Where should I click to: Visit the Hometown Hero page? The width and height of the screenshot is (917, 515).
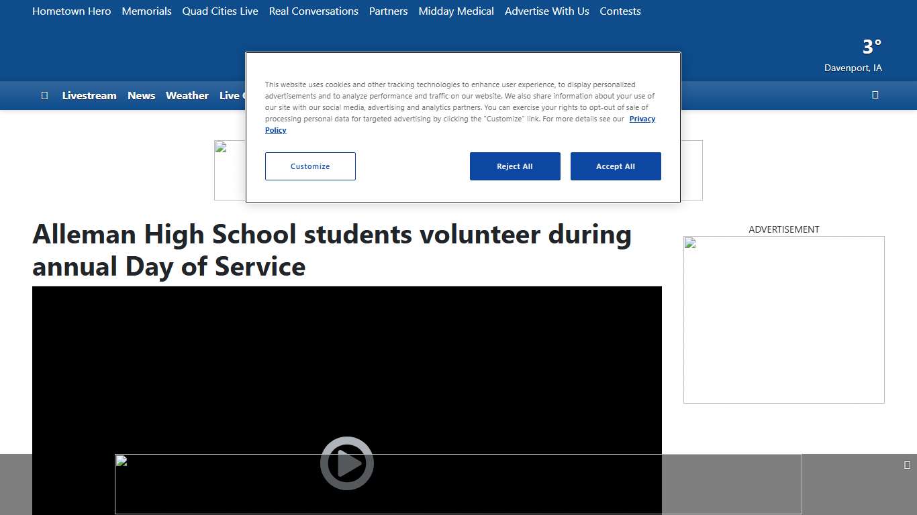click(72, 11)
